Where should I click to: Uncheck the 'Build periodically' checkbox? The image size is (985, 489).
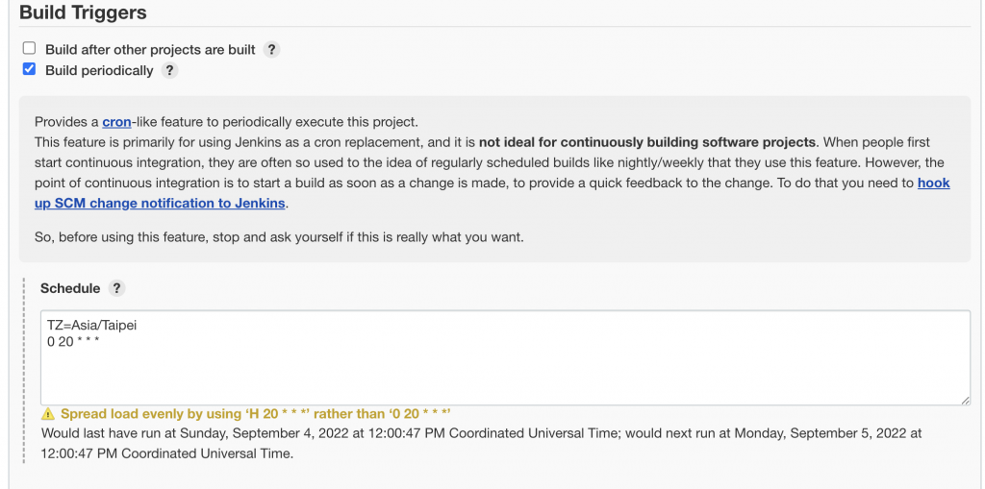pos(29,70)
